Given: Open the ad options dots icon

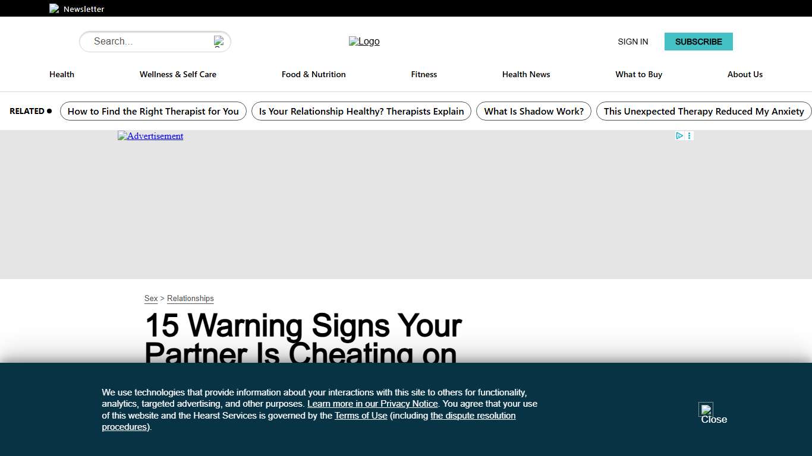Looking at the screenshot, I should [690, 136].
